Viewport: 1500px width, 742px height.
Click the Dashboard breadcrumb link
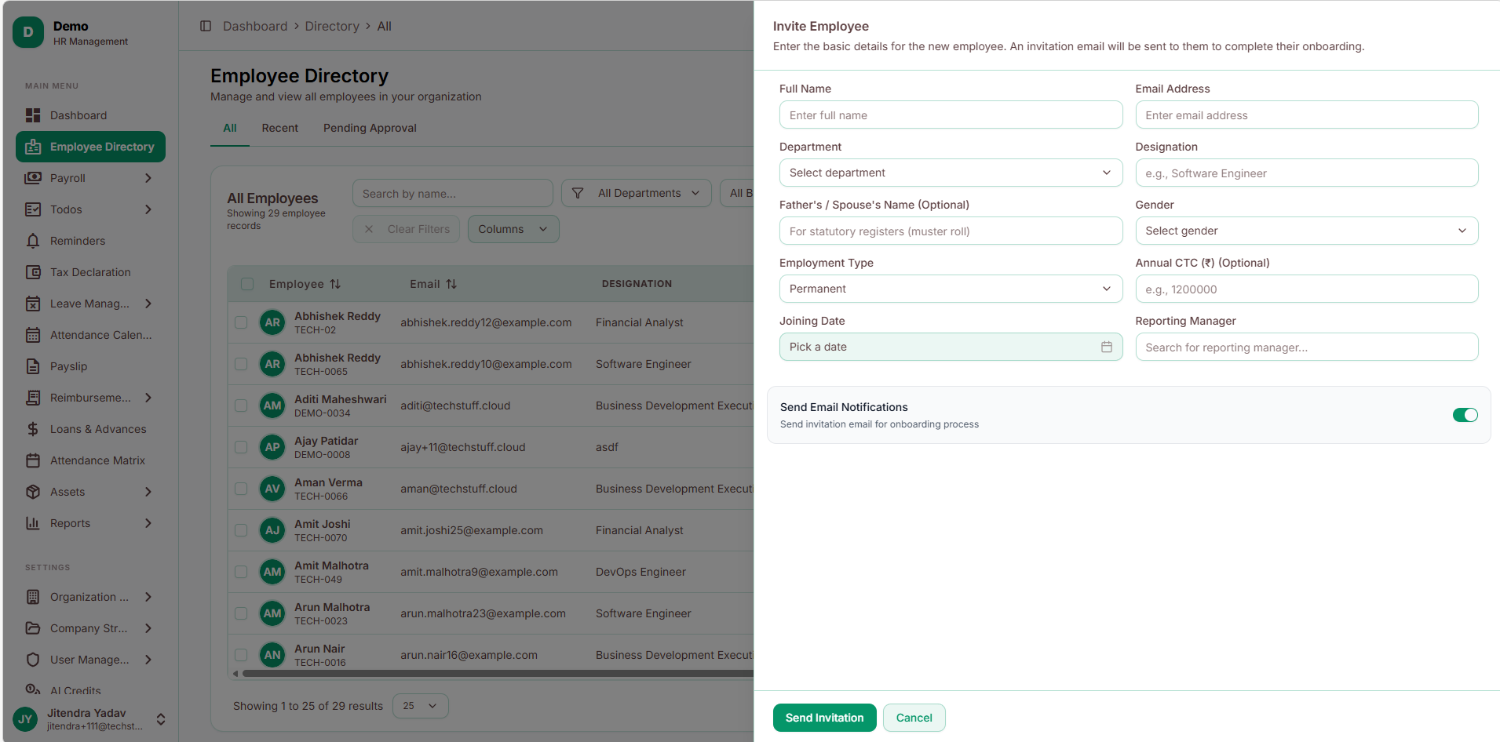pyautogui.click(x=255, y=26)
